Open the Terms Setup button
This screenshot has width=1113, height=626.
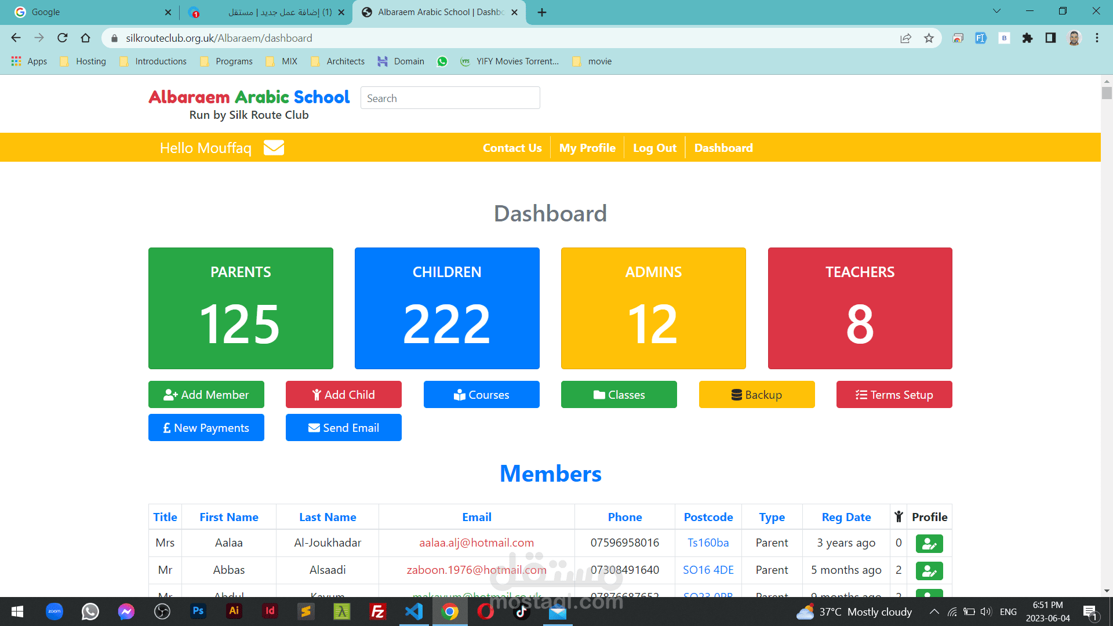click(894, 395)
